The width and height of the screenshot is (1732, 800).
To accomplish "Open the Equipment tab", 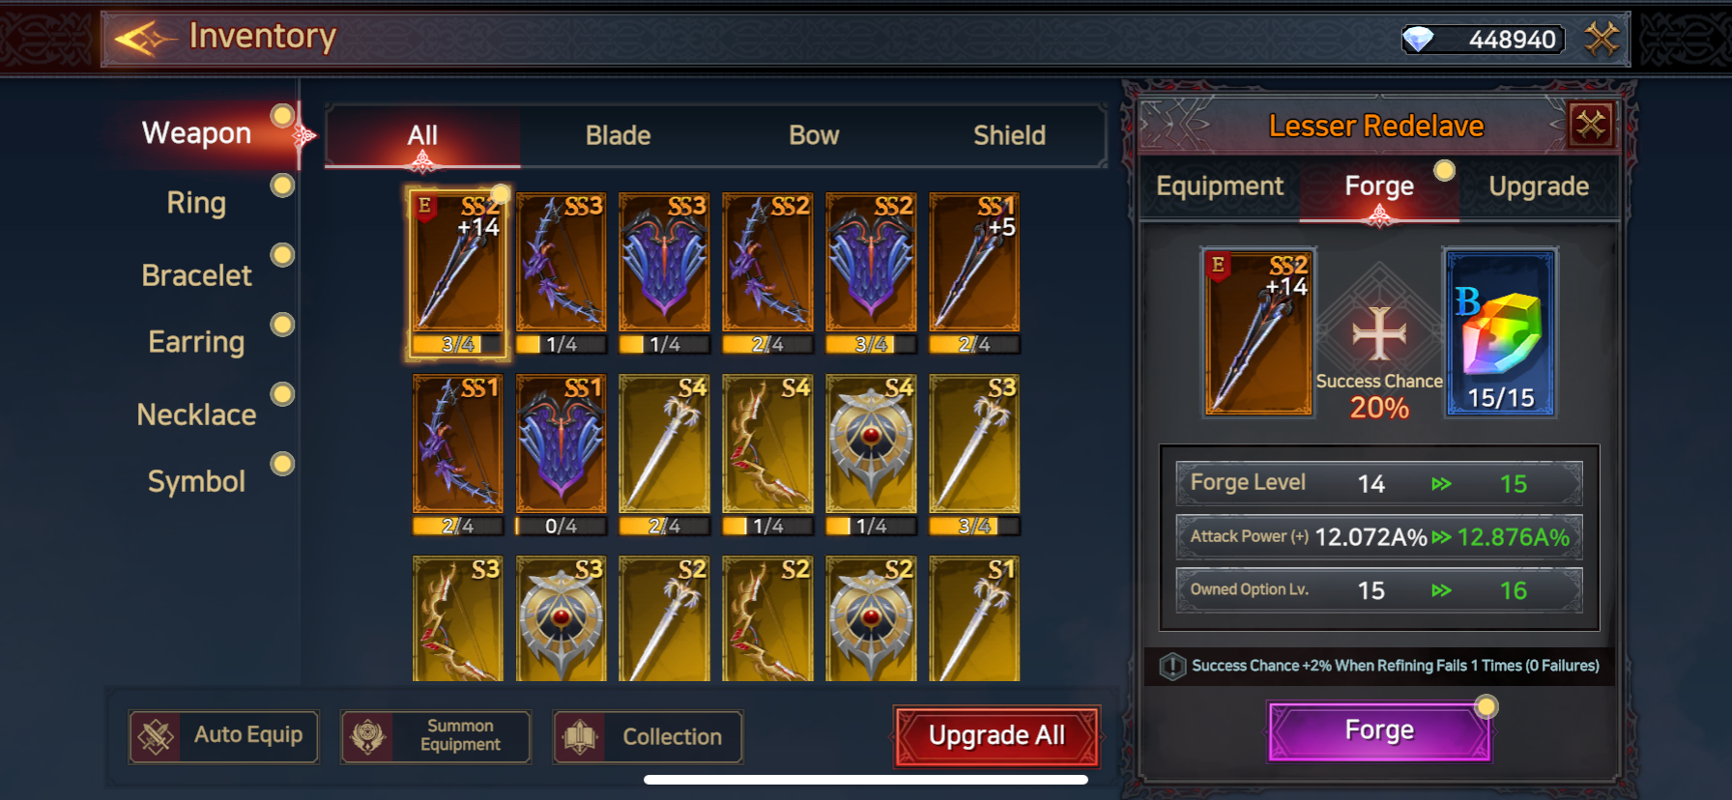I will pyautogui.click(x=1220, y=186).
